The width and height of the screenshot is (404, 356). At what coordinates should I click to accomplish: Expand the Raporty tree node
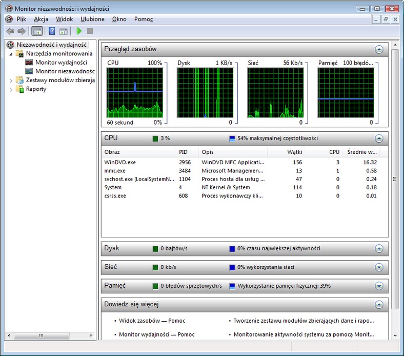click(x=11, y=89)
